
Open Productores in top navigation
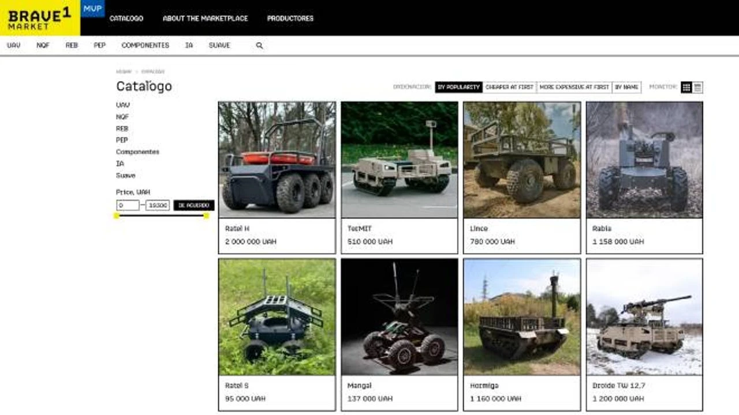click(x=290, y=18)
